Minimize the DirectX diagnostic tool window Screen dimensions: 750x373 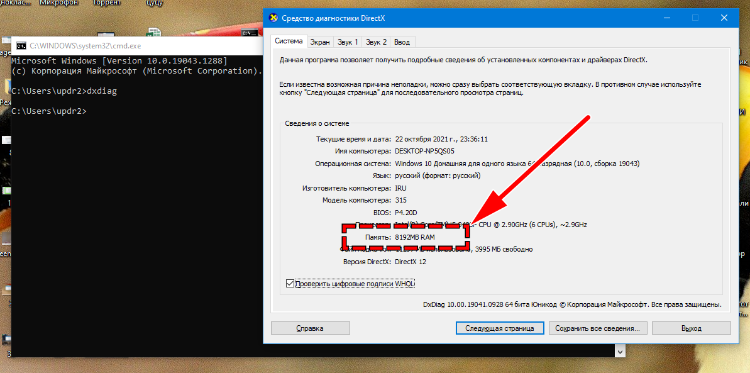(x=666, y=18)
